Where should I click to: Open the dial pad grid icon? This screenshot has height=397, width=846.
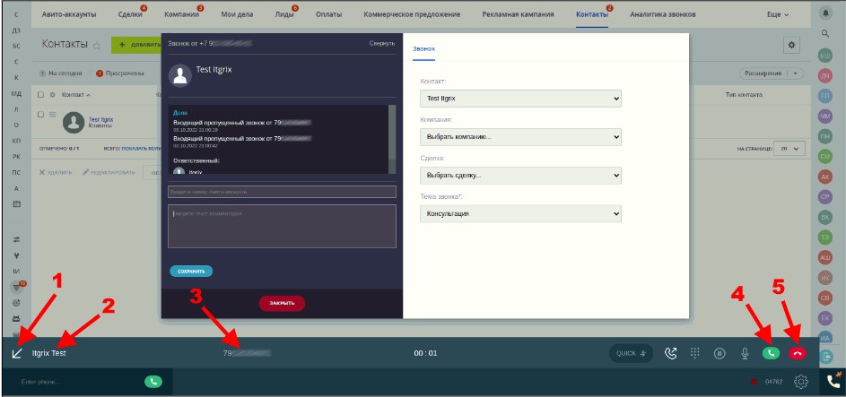(x=695, y=353)
